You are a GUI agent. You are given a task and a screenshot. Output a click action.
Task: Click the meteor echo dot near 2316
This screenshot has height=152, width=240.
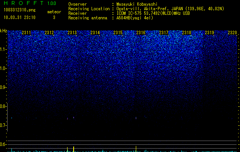pos(136,118)
